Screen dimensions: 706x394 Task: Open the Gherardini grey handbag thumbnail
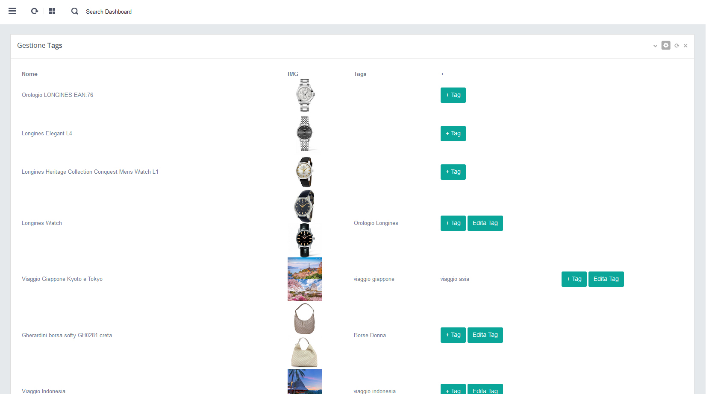point(305,318)
